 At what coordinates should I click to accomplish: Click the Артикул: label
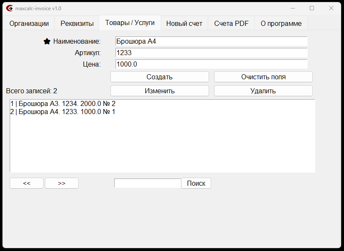tap(88, 53)
